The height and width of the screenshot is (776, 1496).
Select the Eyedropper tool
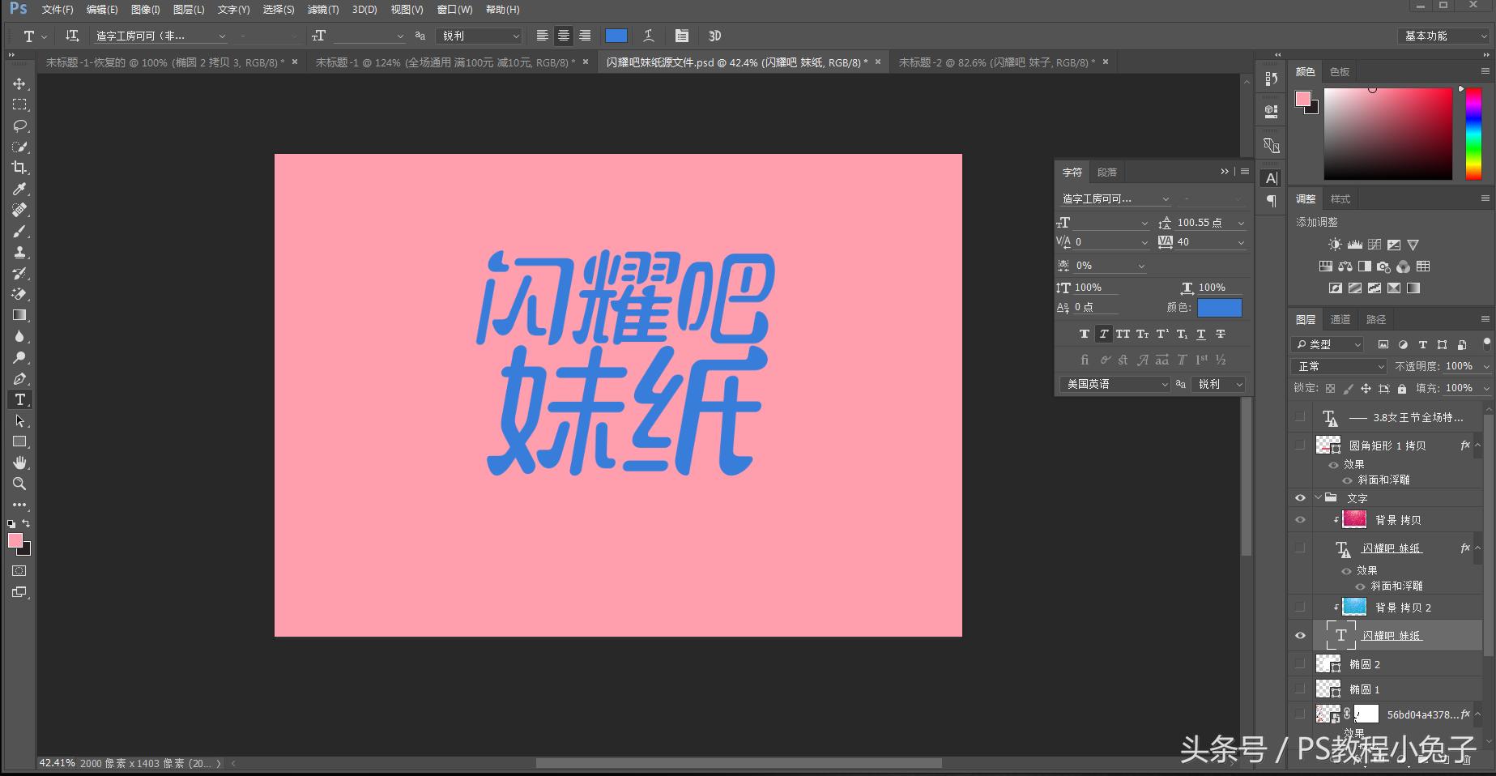[20, 189]
